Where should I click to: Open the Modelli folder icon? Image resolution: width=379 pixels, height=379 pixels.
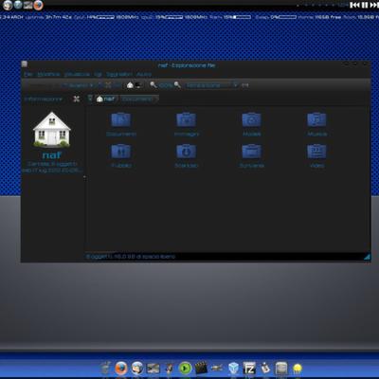[251, 119]
